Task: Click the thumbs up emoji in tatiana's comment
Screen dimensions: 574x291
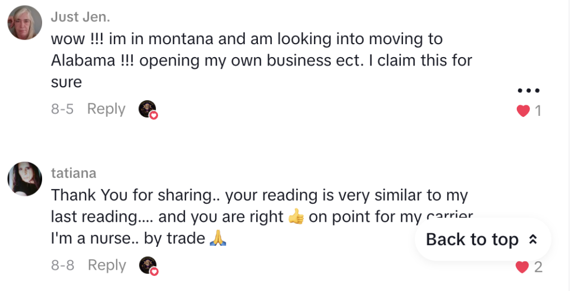Action: pyautogui.click(x=296, y=217)
